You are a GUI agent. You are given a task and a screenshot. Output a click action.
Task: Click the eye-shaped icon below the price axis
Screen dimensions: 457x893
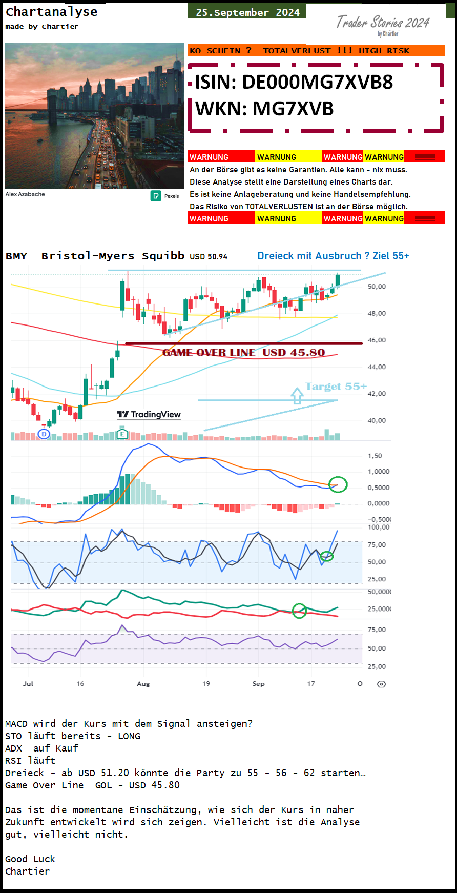coord(381,684)
